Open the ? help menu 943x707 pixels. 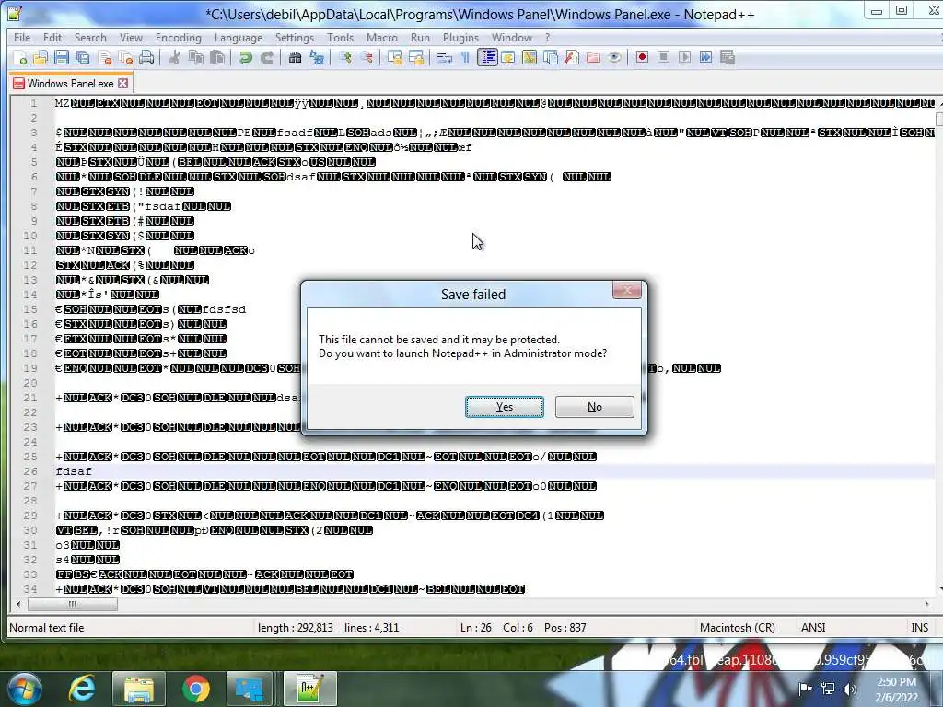pos(547,37)
